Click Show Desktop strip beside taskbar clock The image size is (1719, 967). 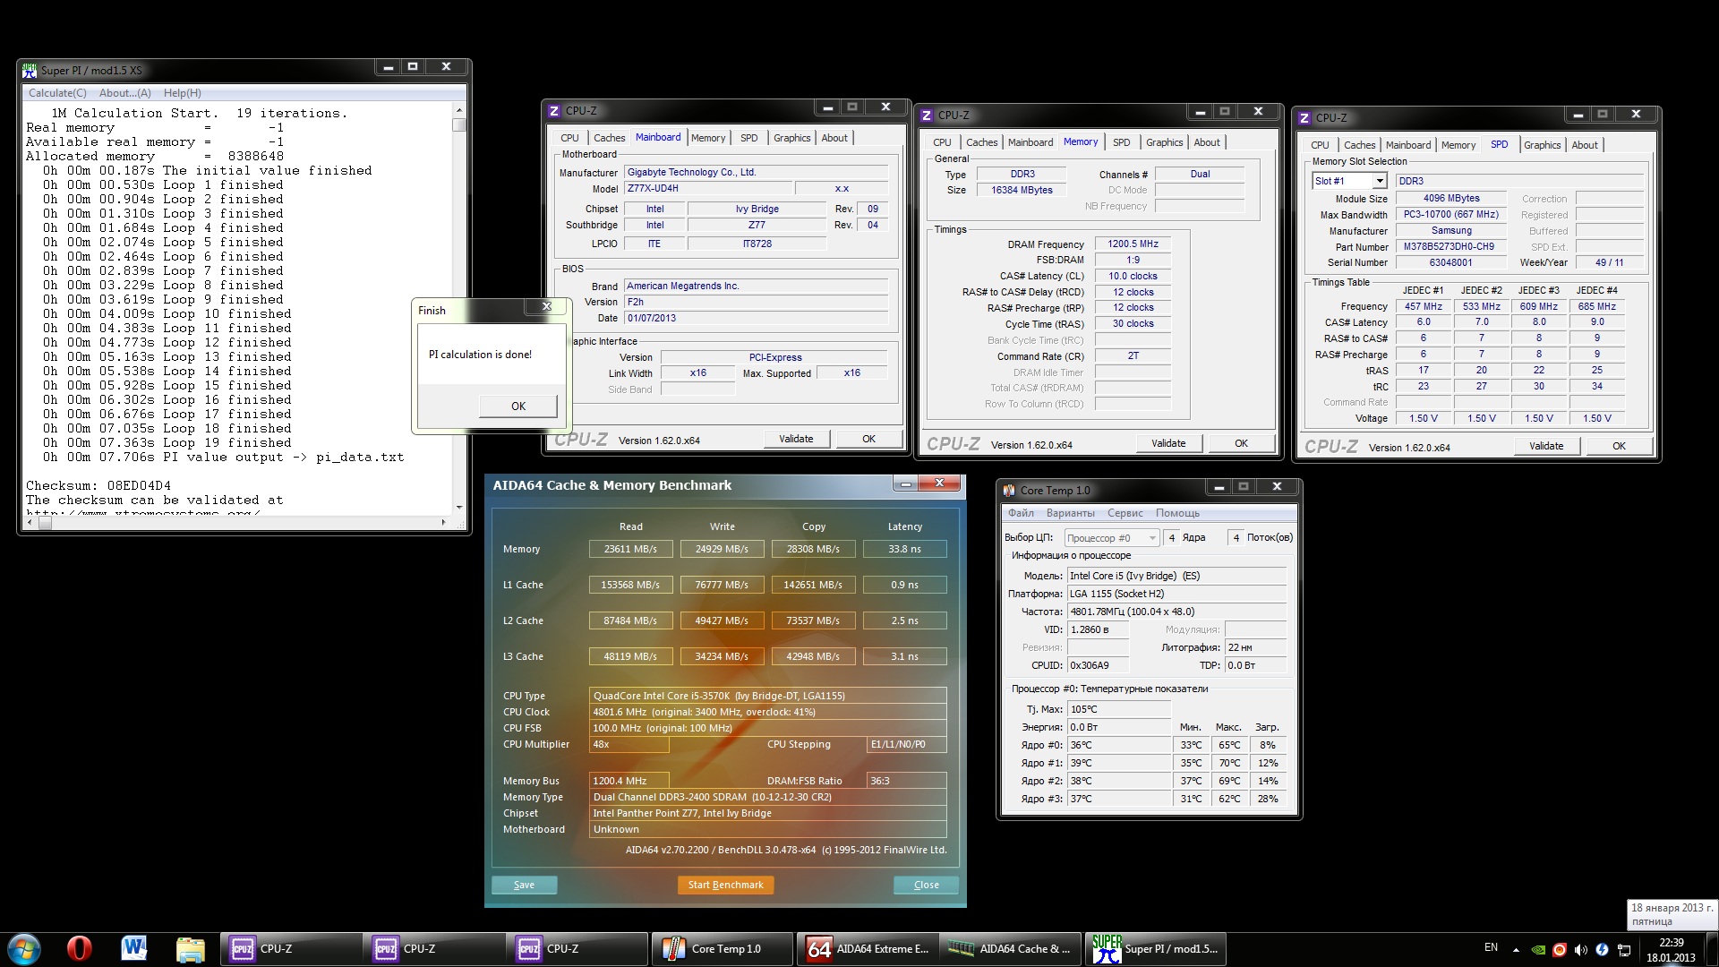point(1712,949)
